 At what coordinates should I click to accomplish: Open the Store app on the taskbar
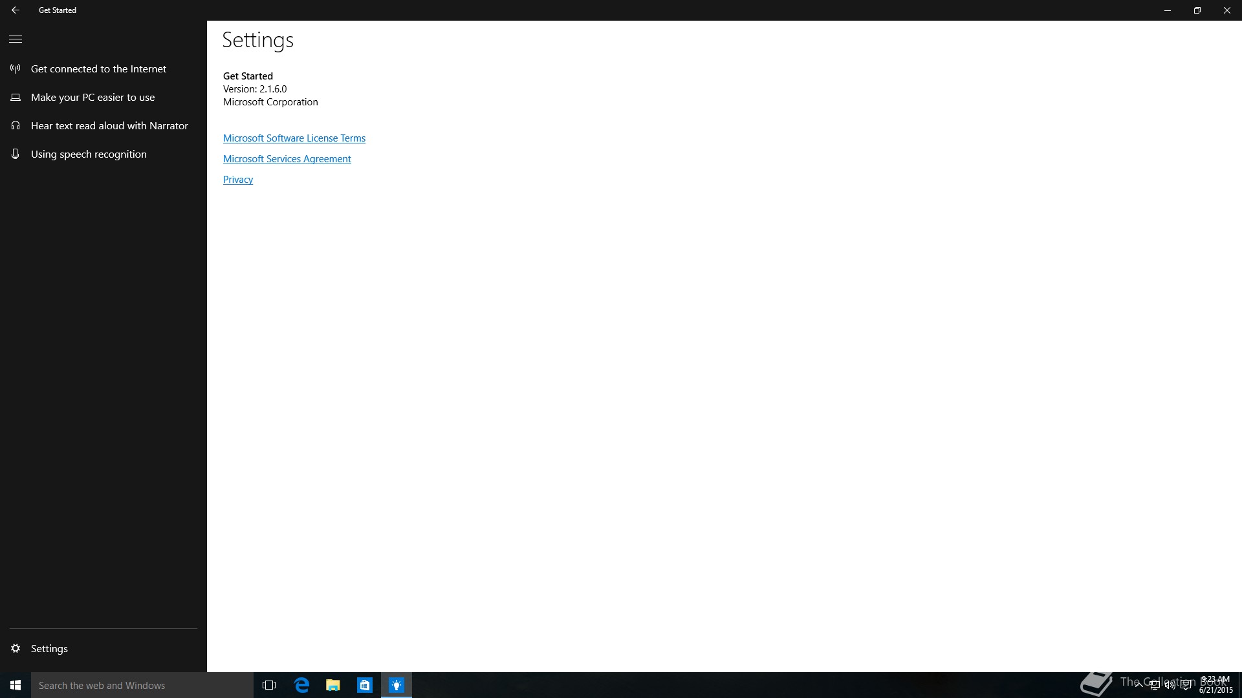point(365,685)
